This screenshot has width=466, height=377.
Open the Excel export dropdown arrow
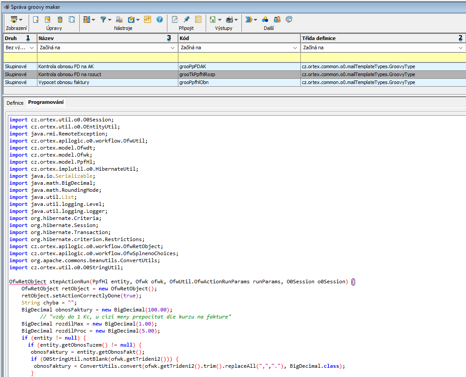point(219,20)
